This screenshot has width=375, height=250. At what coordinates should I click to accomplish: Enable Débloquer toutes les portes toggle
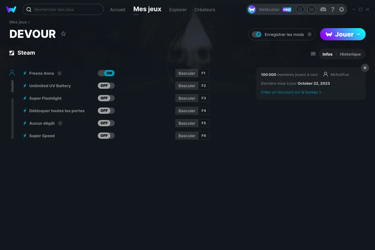tap(106, 111)
